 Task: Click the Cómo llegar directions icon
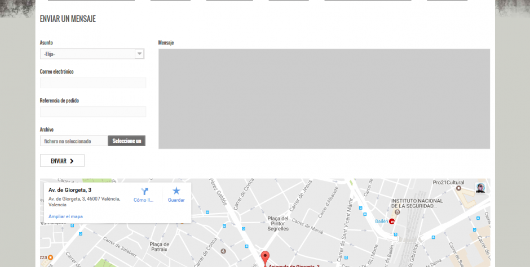(145, 192)
